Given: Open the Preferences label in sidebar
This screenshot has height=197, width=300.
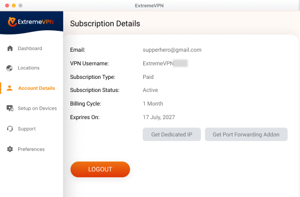Looking at the screenshot, I should click(x=31, y=149).
